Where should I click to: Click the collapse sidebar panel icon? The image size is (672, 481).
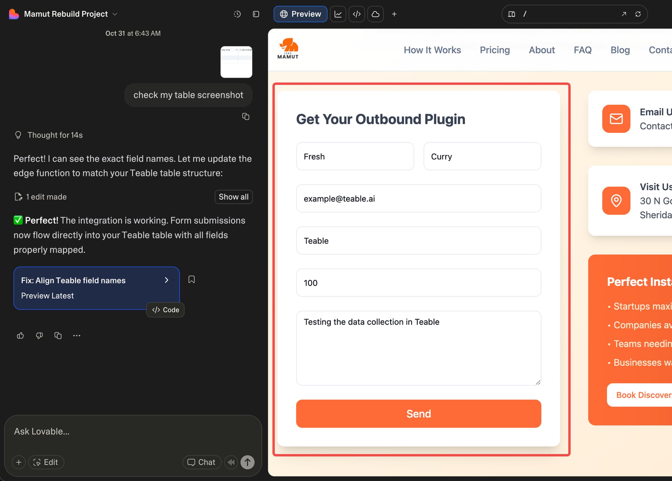coord(256,14)
